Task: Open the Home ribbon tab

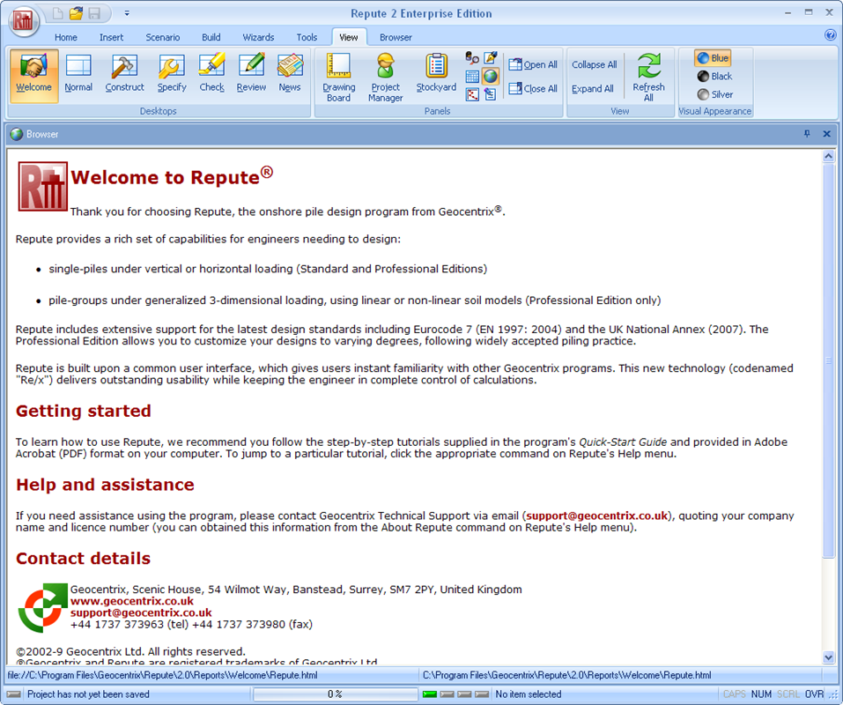Action: pos(65,37)
